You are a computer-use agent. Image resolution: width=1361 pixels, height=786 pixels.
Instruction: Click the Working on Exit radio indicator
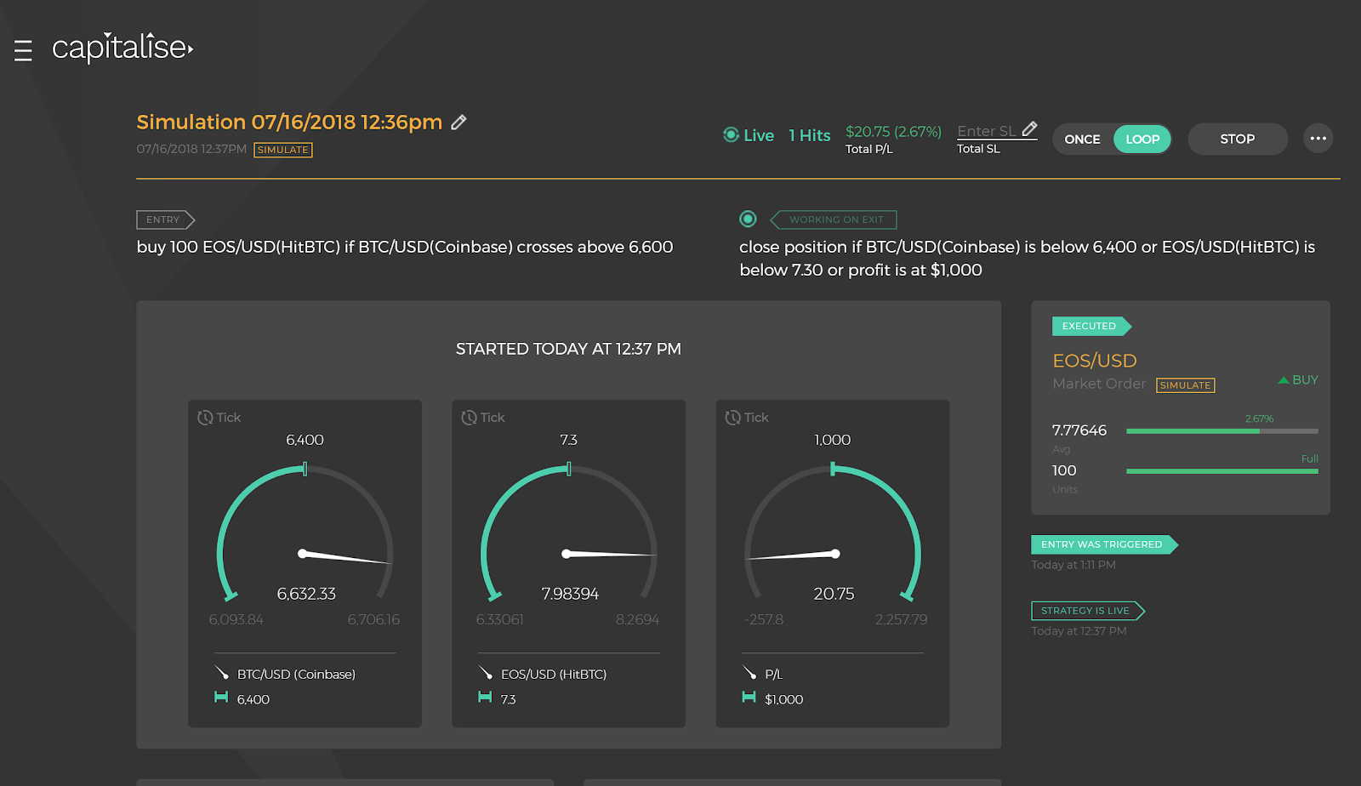pyautogui.click(x=748, y=219)
